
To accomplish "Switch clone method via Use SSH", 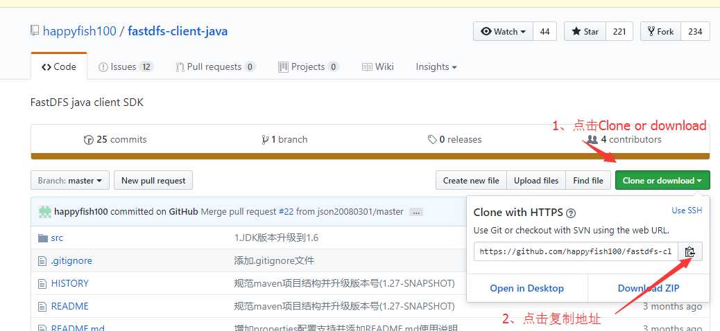I will (687, 211).
